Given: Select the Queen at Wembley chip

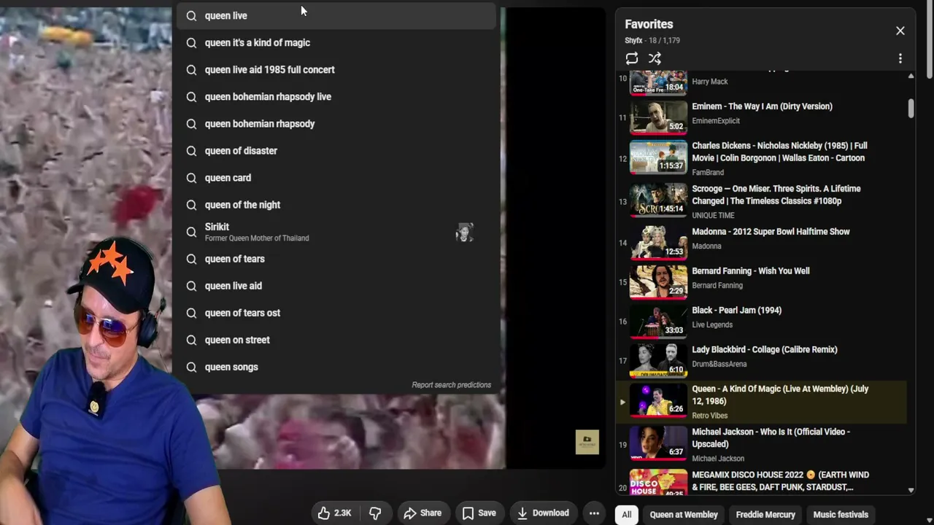Looking at the screenshot, I should click(684, 515).
